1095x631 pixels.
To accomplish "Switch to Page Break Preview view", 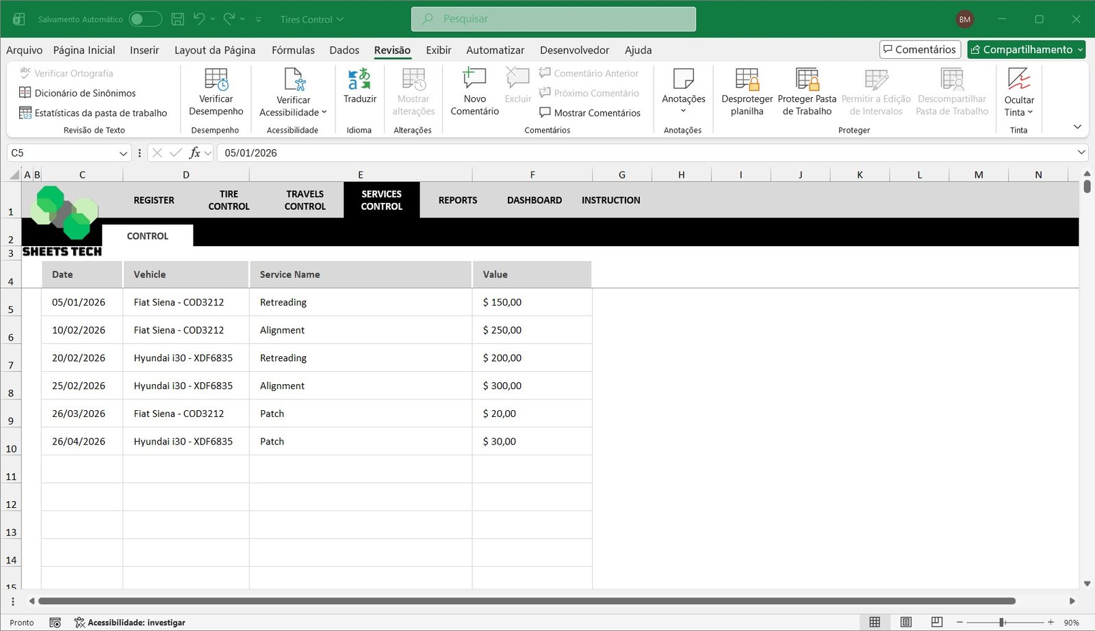I will [x=937, y=622].
